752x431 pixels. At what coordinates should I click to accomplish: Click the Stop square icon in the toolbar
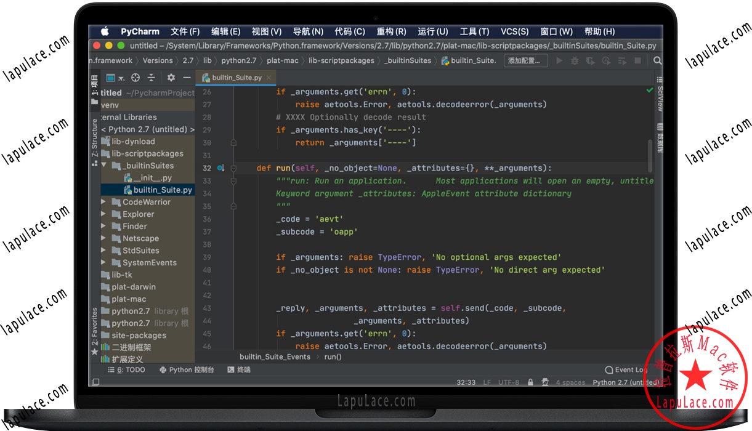tap(638, 61)
